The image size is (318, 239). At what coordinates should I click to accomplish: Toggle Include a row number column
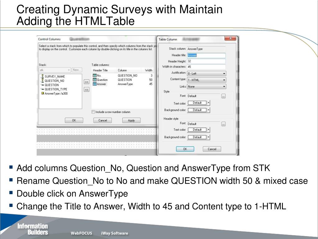(93, 112)
